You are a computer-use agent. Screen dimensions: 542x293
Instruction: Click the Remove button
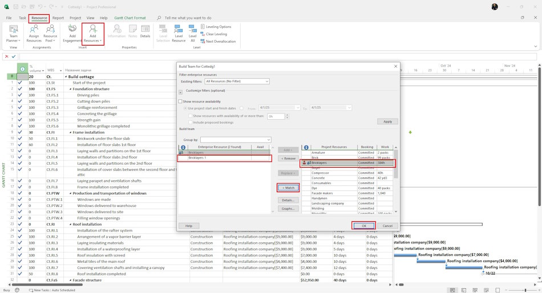(x=288, y=158)
